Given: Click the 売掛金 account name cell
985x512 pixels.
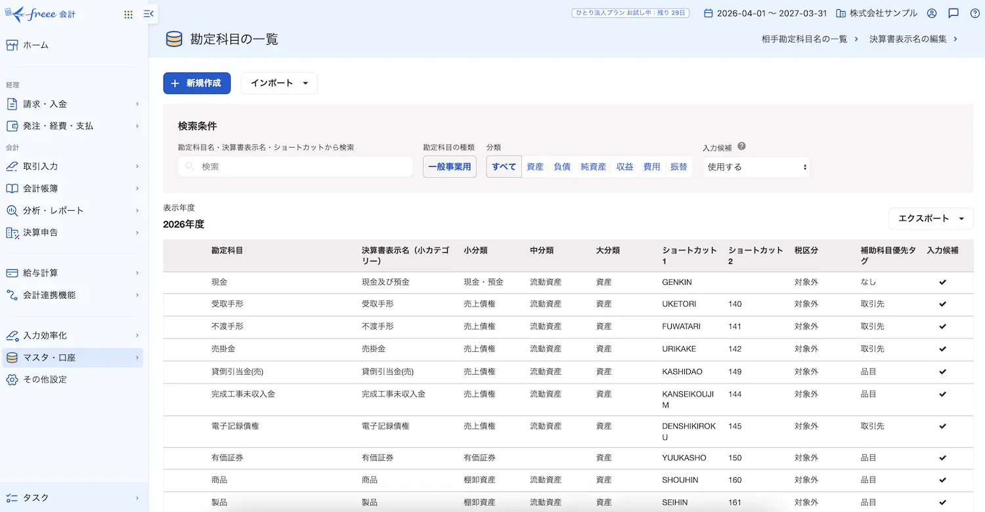Looking at the screenshot, I should (223, 349).
